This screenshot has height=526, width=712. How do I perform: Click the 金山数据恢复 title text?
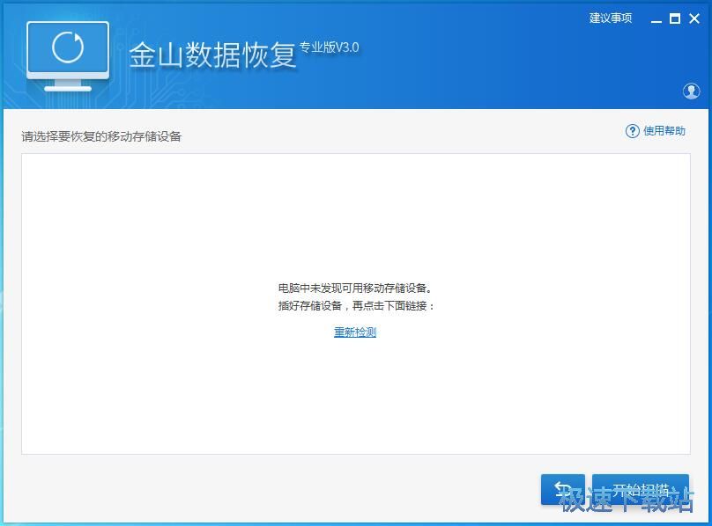(212, 55)
